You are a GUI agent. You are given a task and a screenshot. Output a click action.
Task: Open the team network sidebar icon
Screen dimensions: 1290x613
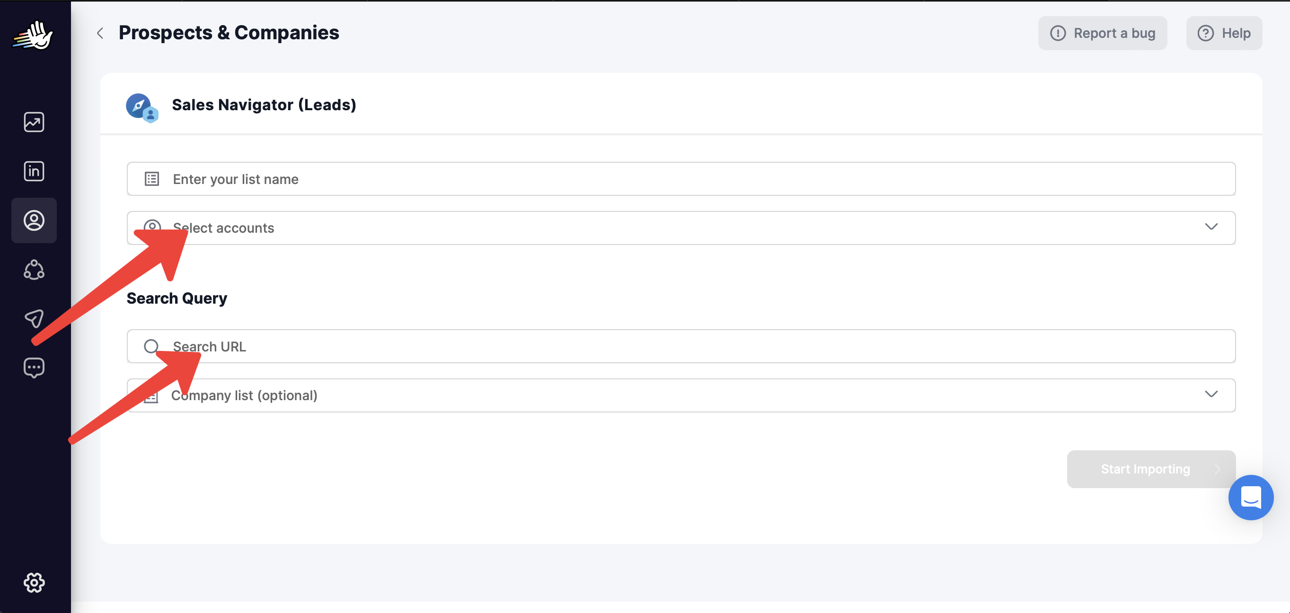point(34,270)
